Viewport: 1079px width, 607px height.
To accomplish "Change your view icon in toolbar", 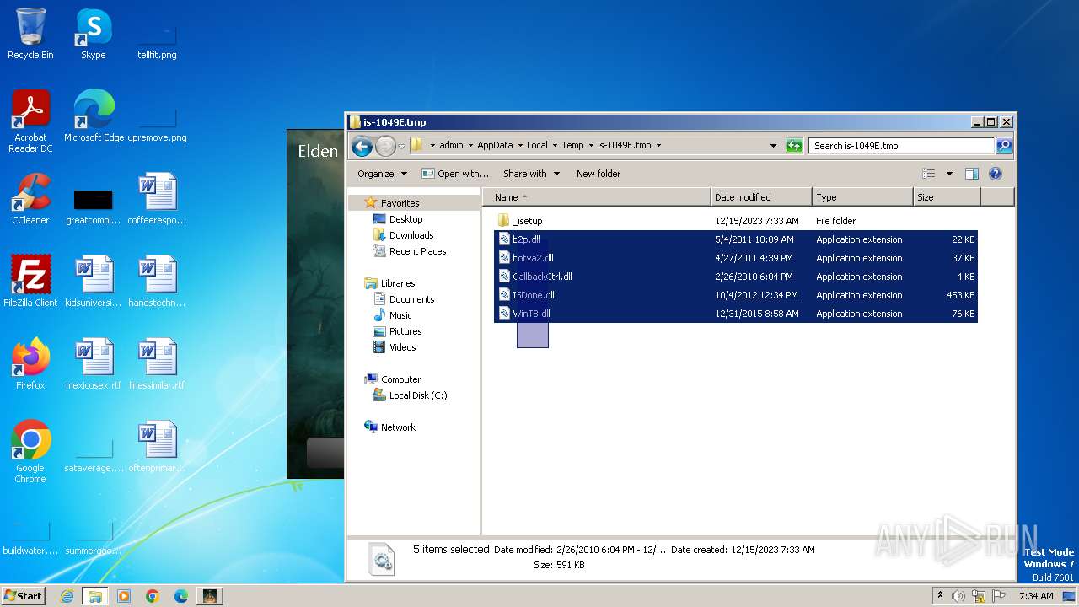I will pyautogui.click(x=929, y=174).
